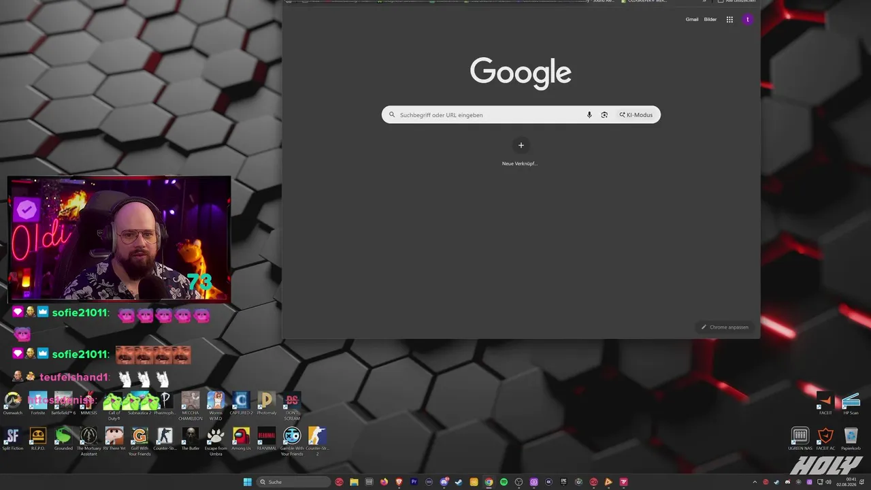871x490 pixels.
Task: Open Premiere Pro from the taskbar
Action: click(x=414, y=483)
